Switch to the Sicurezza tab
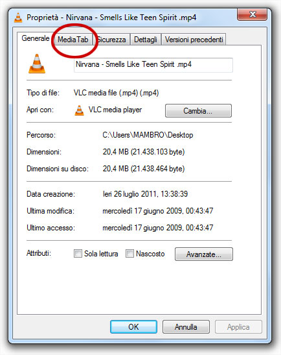This screenshot has height=355, width=281. pos(111,40)
